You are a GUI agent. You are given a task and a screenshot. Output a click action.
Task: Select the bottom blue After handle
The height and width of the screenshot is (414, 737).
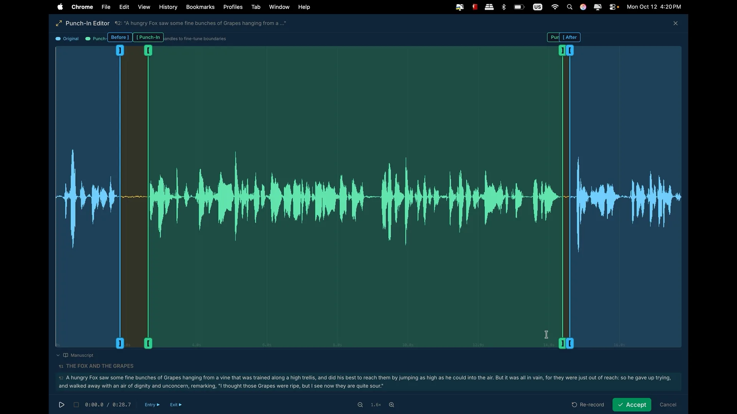[x=570, y=343]
